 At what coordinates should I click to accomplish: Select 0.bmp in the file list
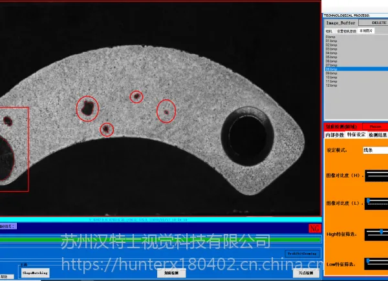[330, 37]
